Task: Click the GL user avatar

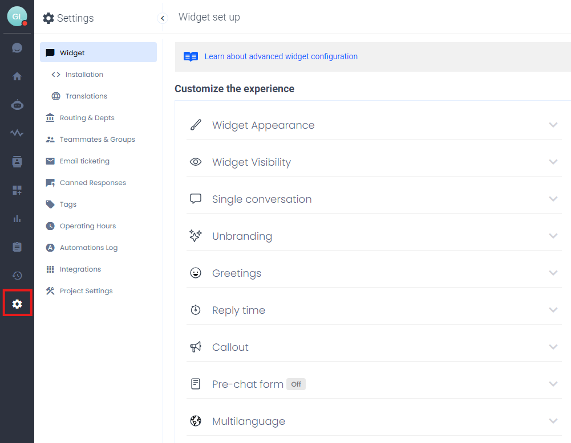Action: pyautogui.click(x=17, y=17)
